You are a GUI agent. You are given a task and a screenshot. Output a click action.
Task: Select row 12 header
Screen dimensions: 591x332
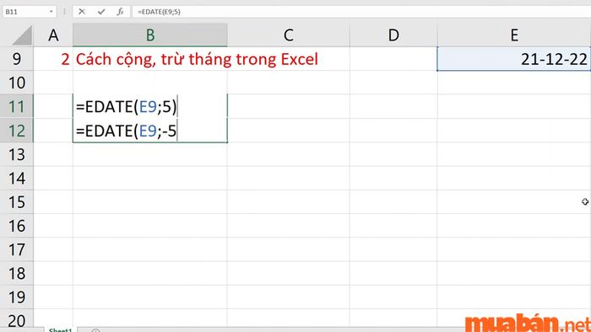click(x=17, y=131)
